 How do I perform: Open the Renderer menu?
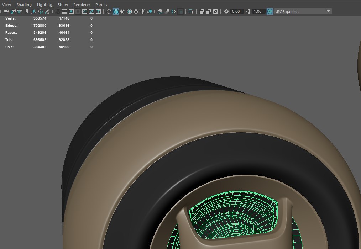point(82,5)
